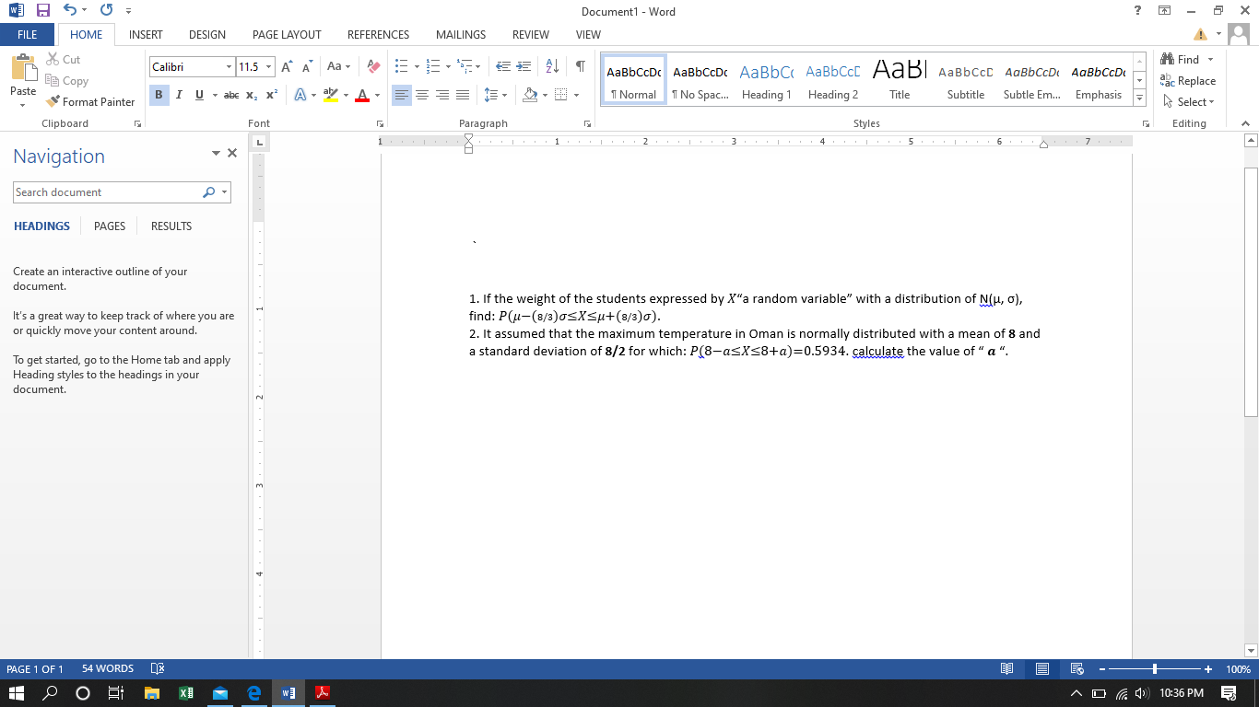Switch to the INSERT tab
Screen dimensions: 1259x707
(146, 35)
